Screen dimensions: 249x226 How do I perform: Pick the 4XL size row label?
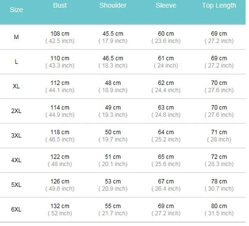(16, 160)
